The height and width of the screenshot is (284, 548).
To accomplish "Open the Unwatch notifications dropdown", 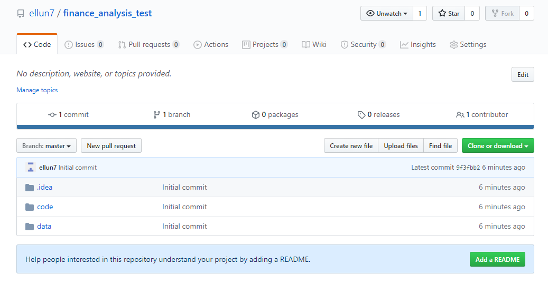I will click(386, 13).
